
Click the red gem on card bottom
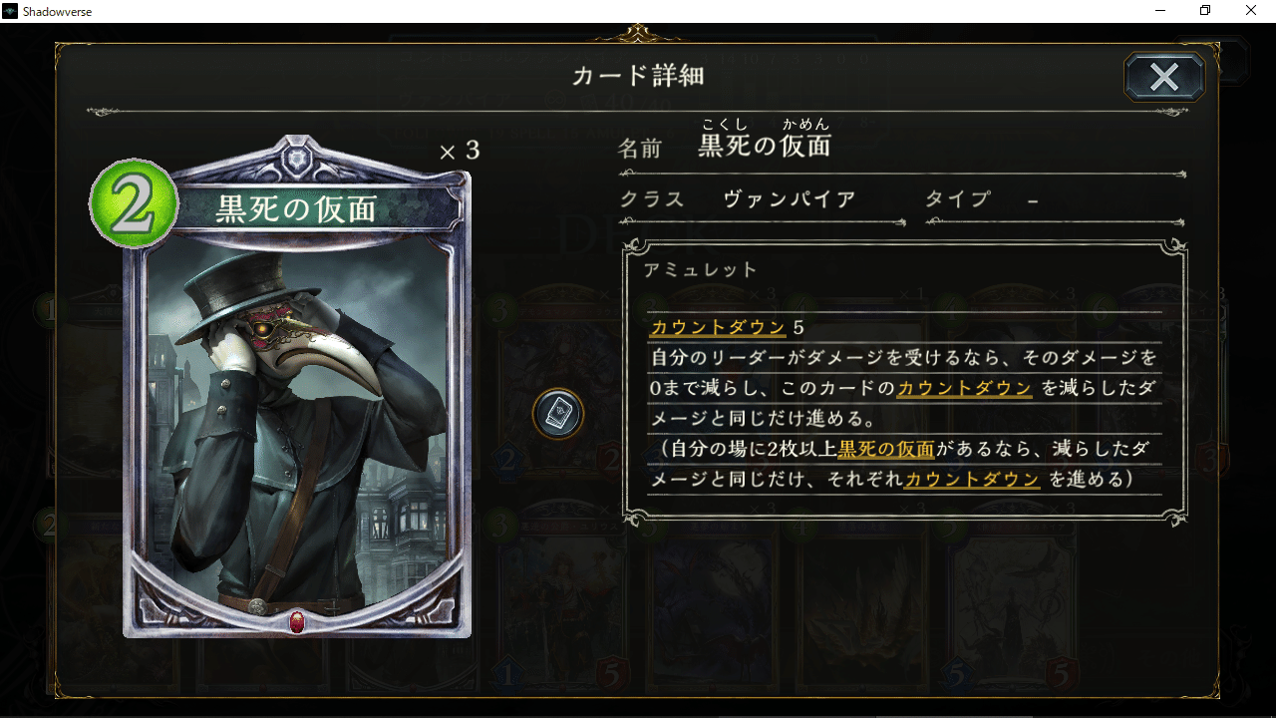pos(296,622)
